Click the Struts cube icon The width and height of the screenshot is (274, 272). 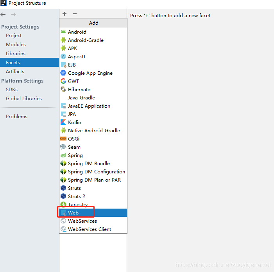63,188
